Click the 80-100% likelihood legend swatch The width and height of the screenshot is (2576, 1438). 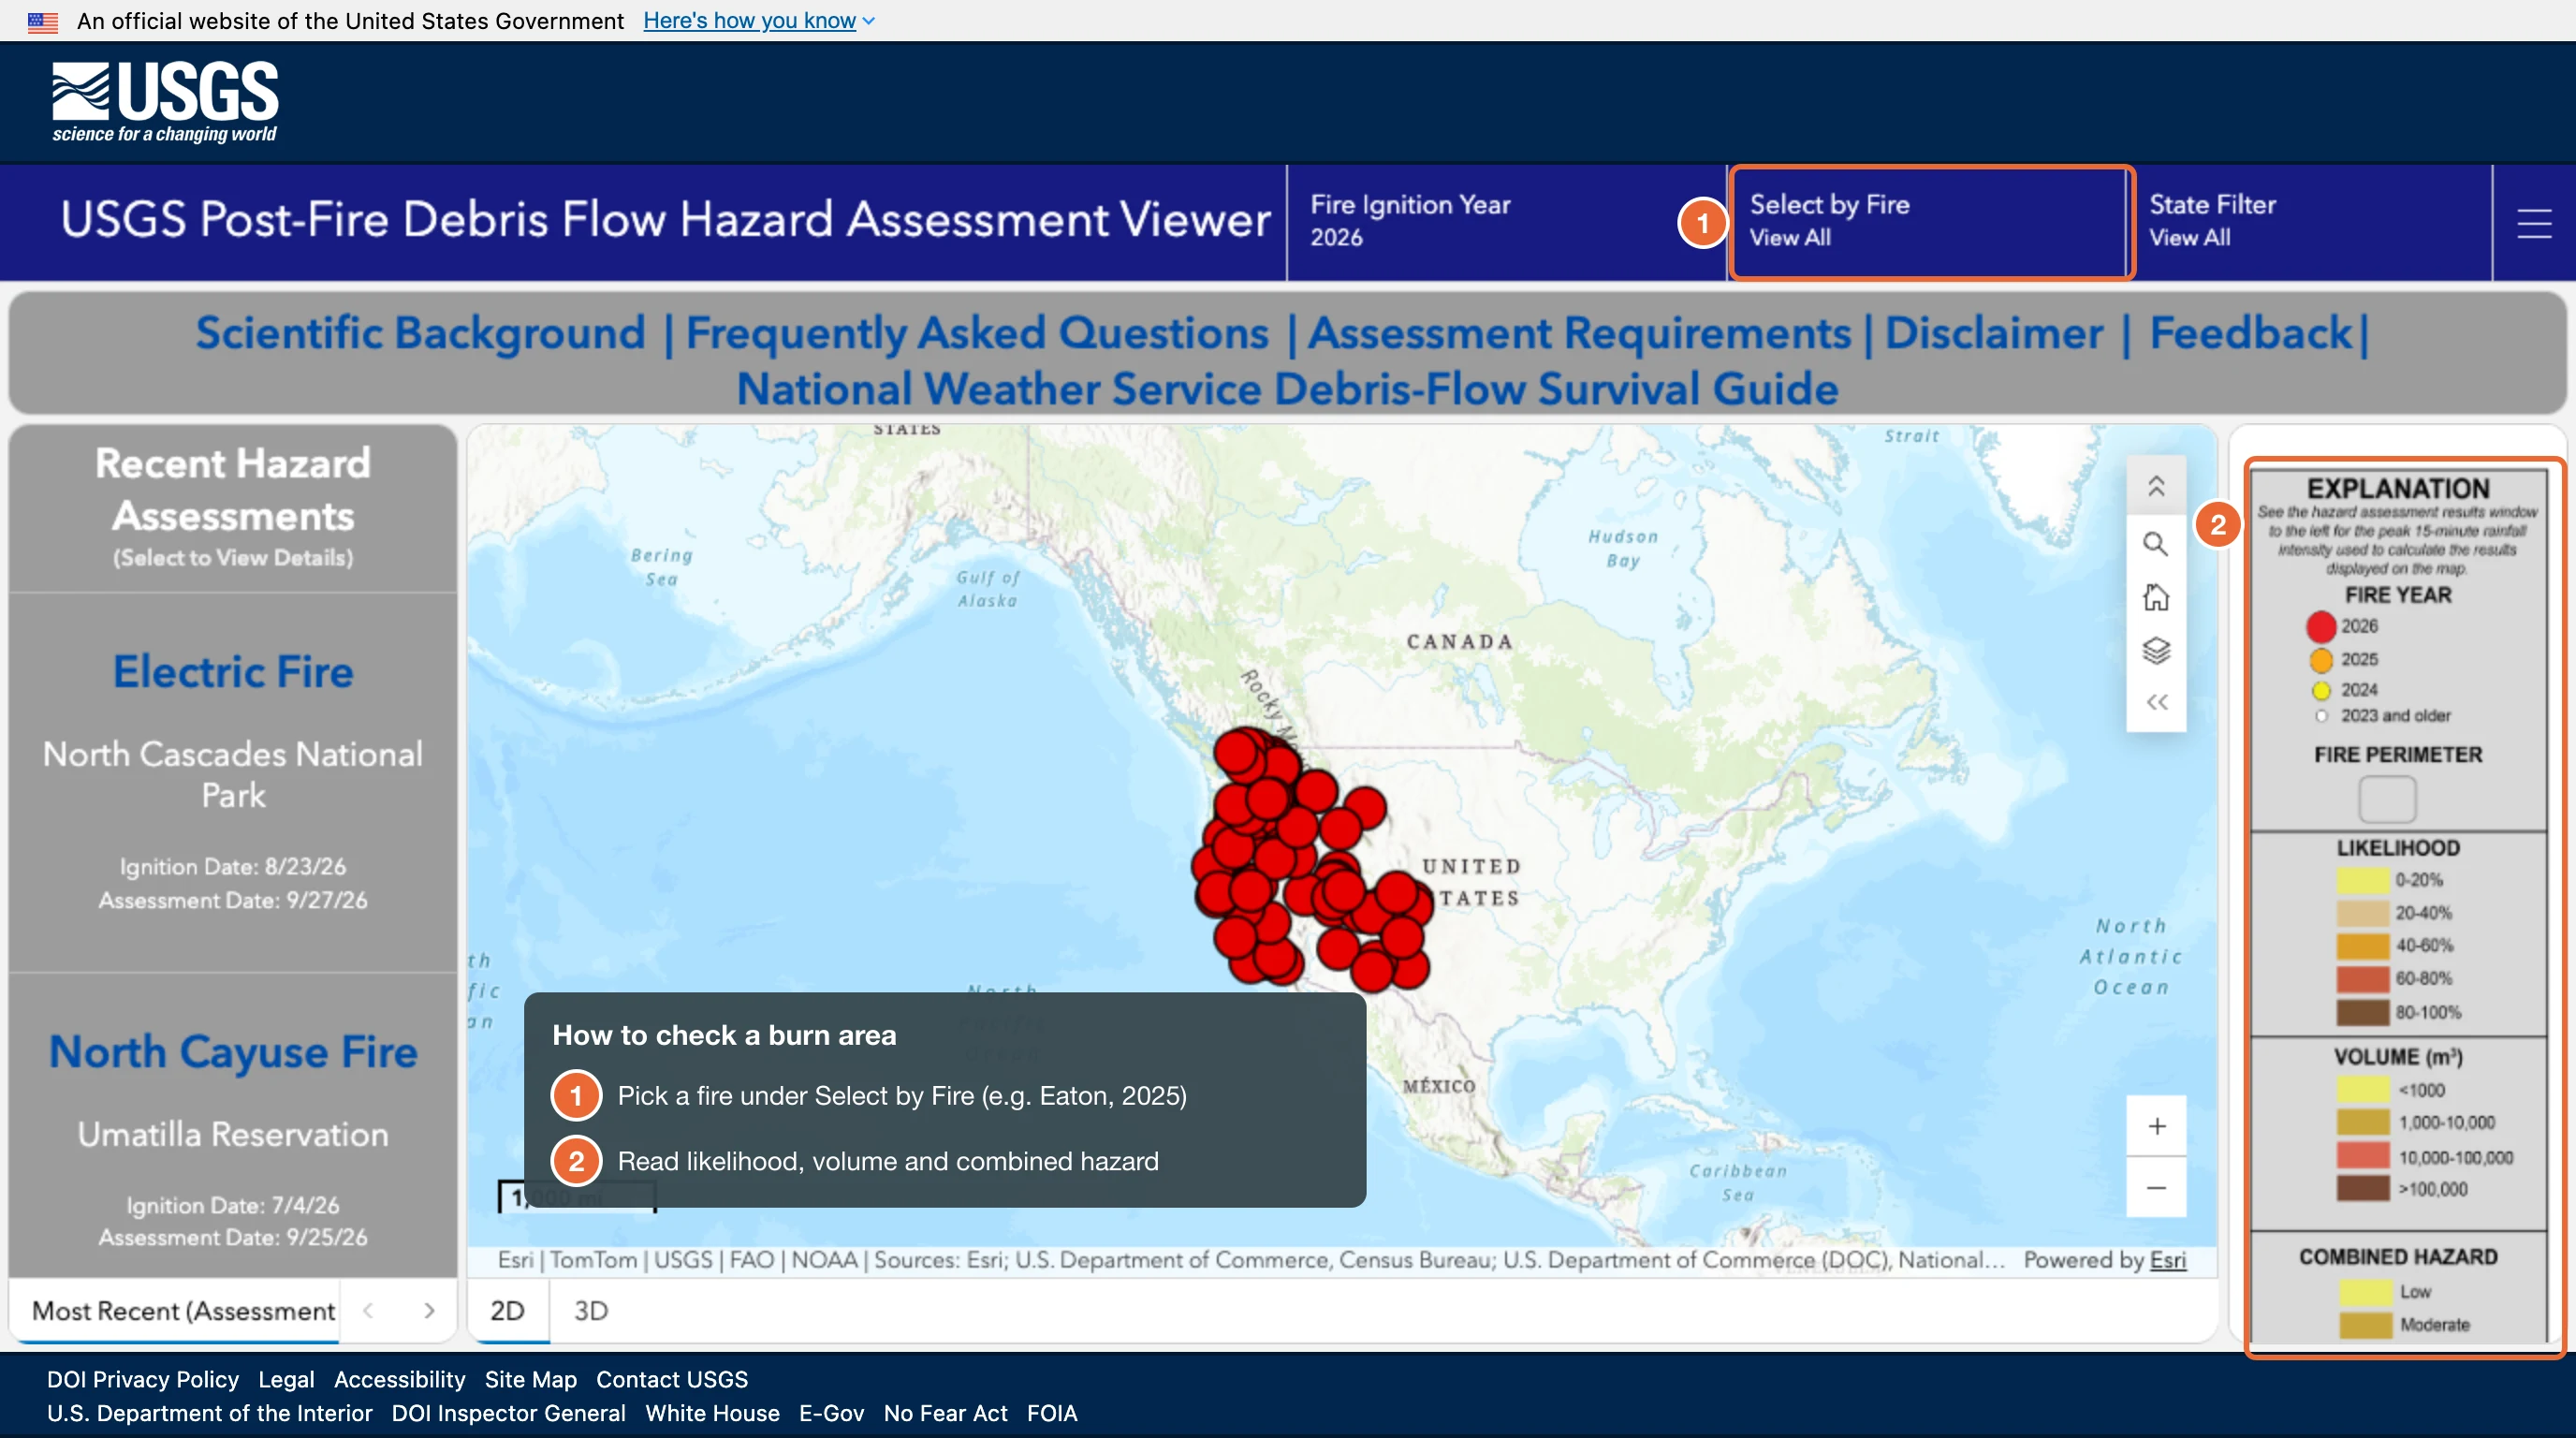tap(2362, 1012)
